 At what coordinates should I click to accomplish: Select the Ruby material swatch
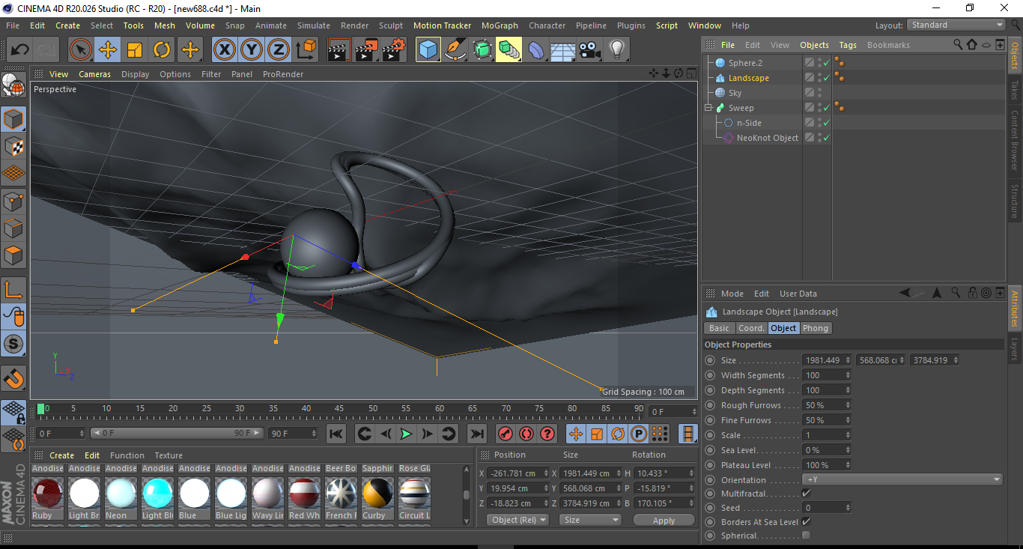[x=48, y=494]
